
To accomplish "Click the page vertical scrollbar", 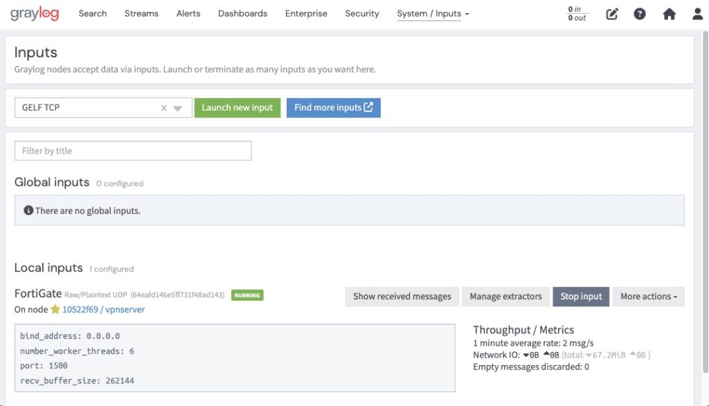I will point(705,201).
